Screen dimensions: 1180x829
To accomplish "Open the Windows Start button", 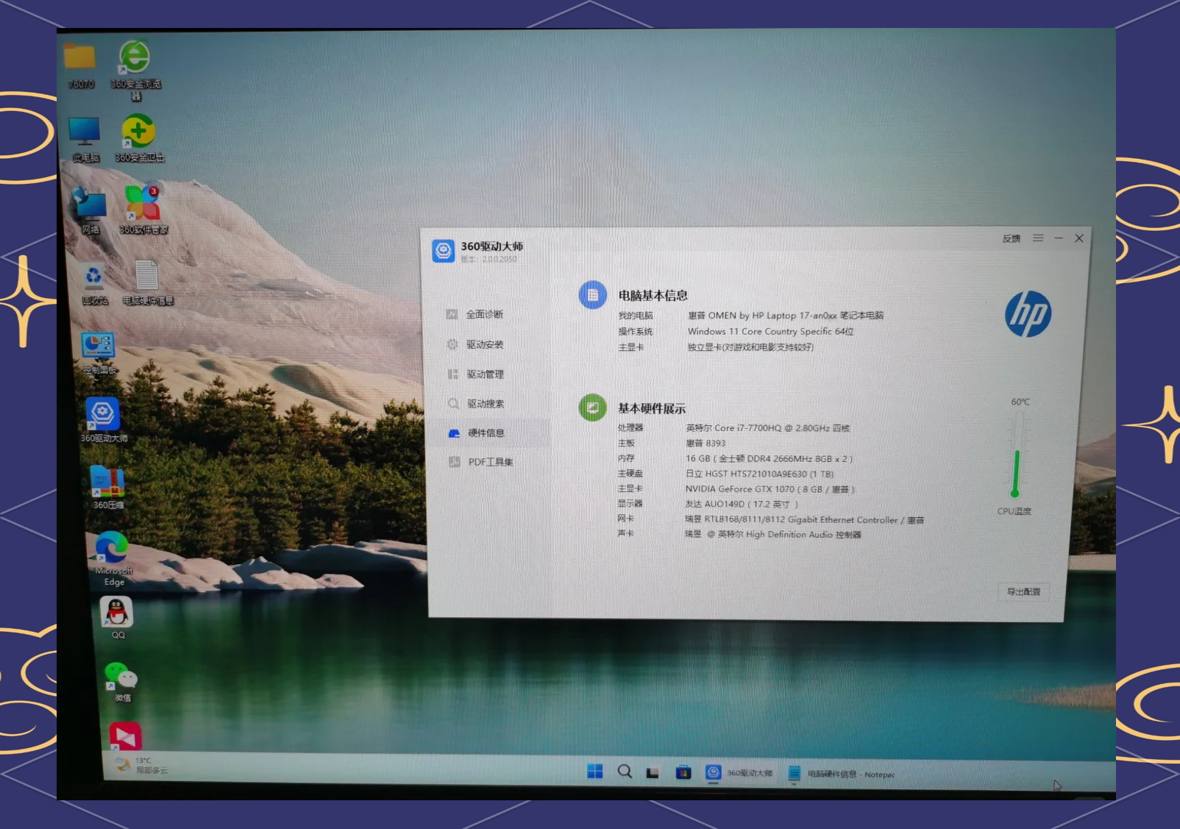I will (594, 772).
